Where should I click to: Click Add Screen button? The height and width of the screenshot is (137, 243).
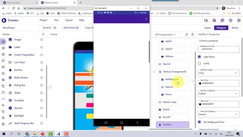(71, 28)
